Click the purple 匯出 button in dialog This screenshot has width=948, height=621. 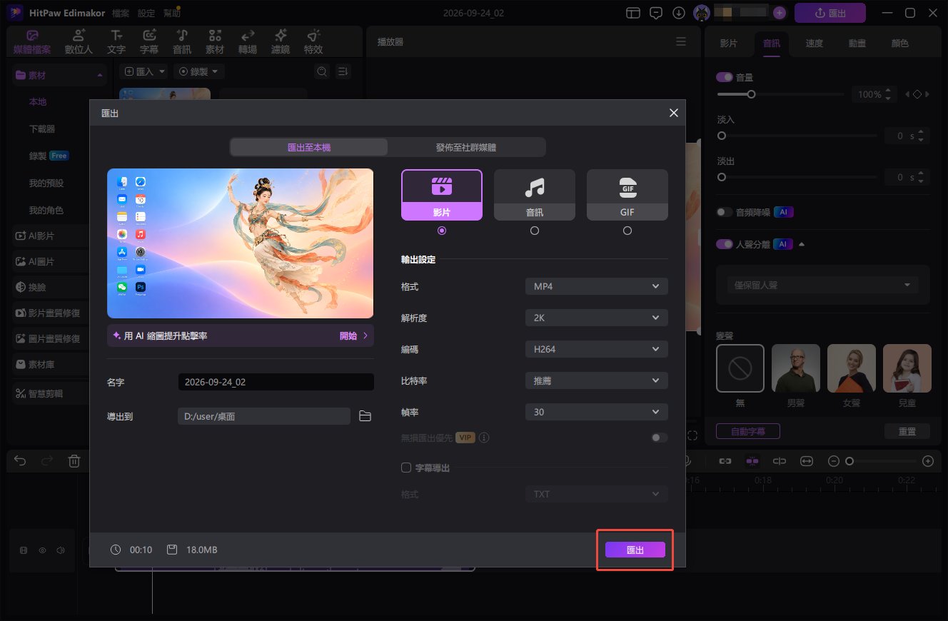(635, 550)
